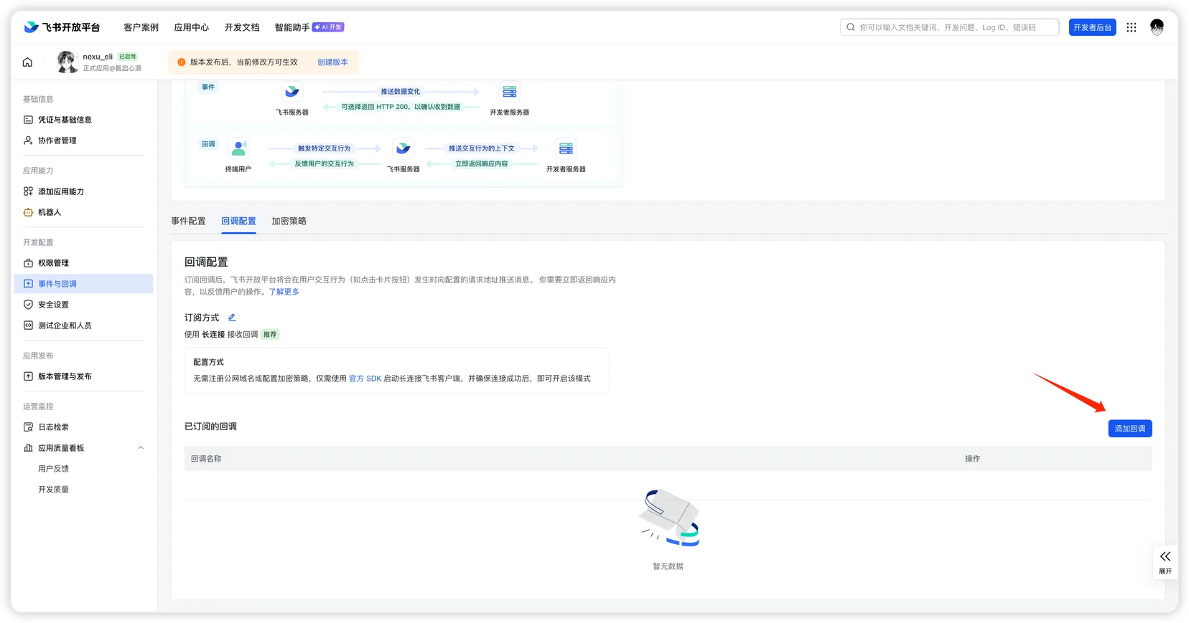Click the 事件与回调 sidebar icon
The width and height of the screenshot is (1189, 623).
click(x=28, y=284)
